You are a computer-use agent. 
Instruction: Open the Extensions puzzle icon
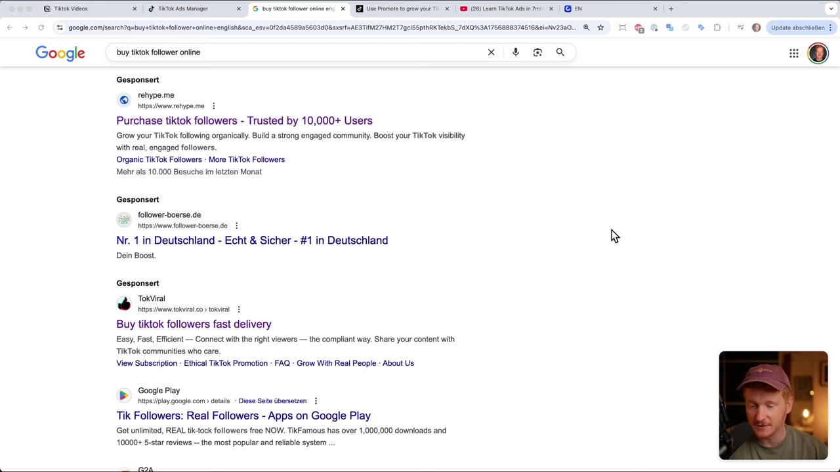pyautogui.click(x=717, y=28)
